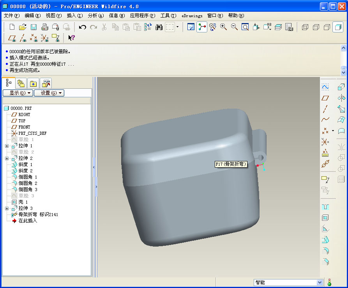348x288 pixels.
Task: Switch to the Favorites navigator tab
Action: [33, 84]
